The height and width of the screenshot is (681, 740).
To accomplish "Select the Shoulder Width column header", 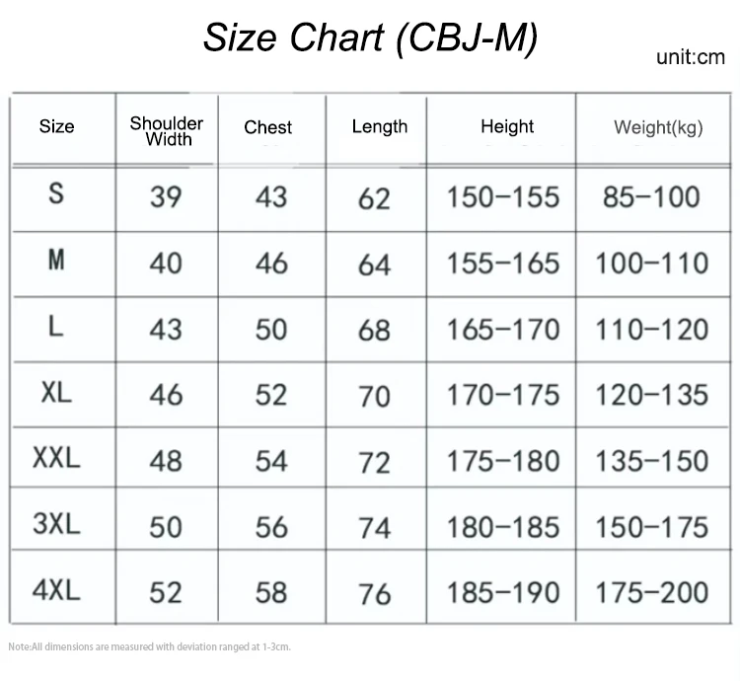I will [x=167, y=130].
